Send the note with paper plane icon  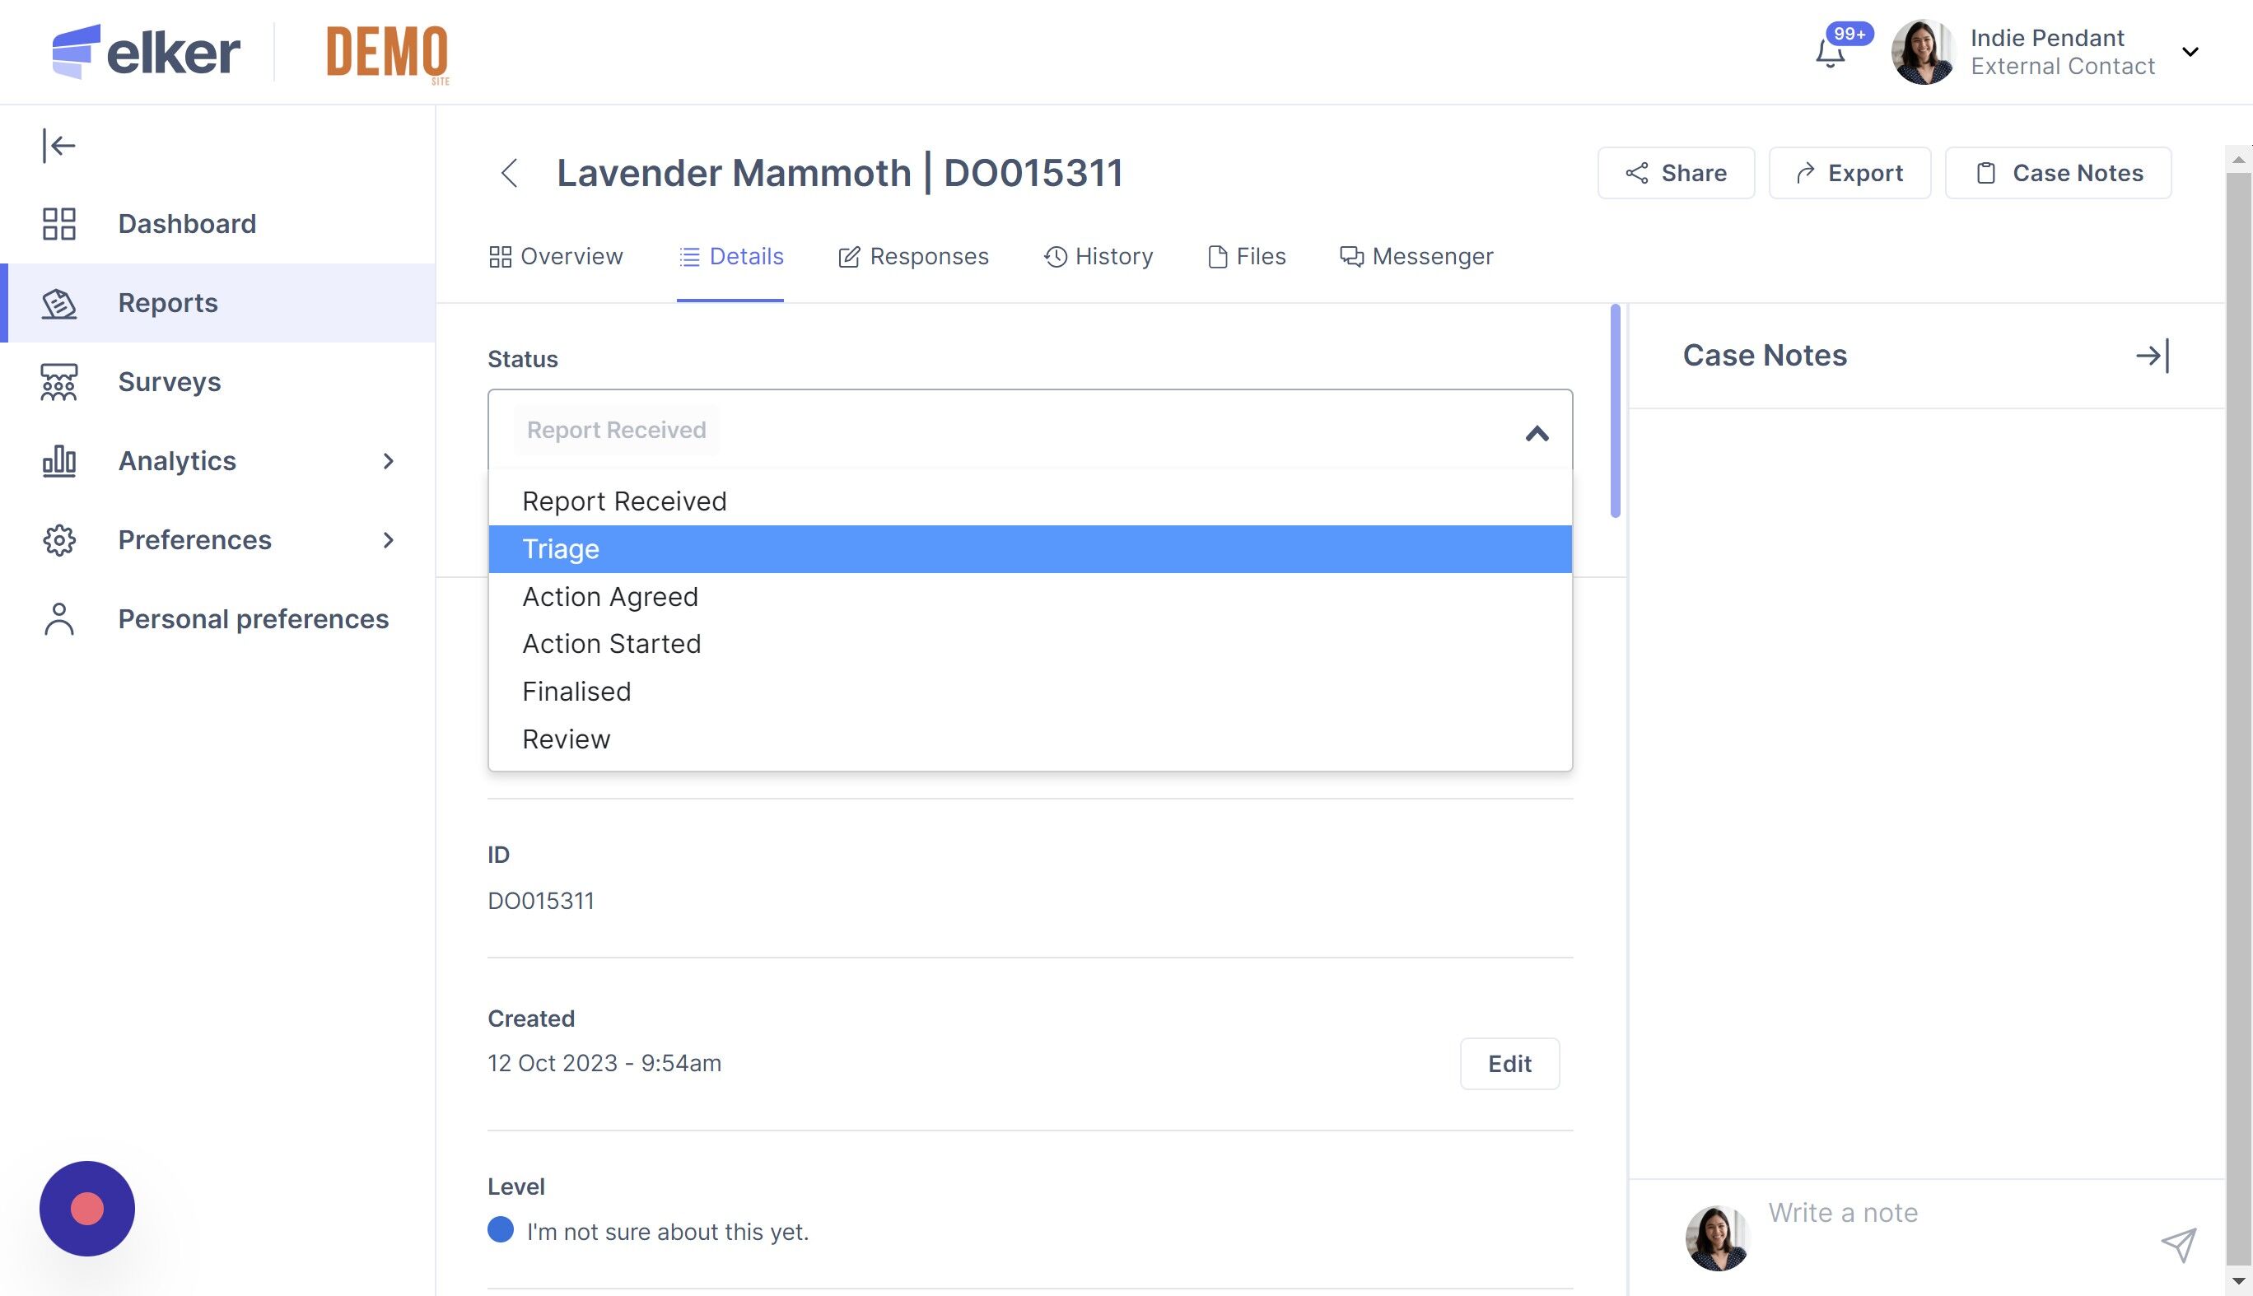(2177, 1243)
